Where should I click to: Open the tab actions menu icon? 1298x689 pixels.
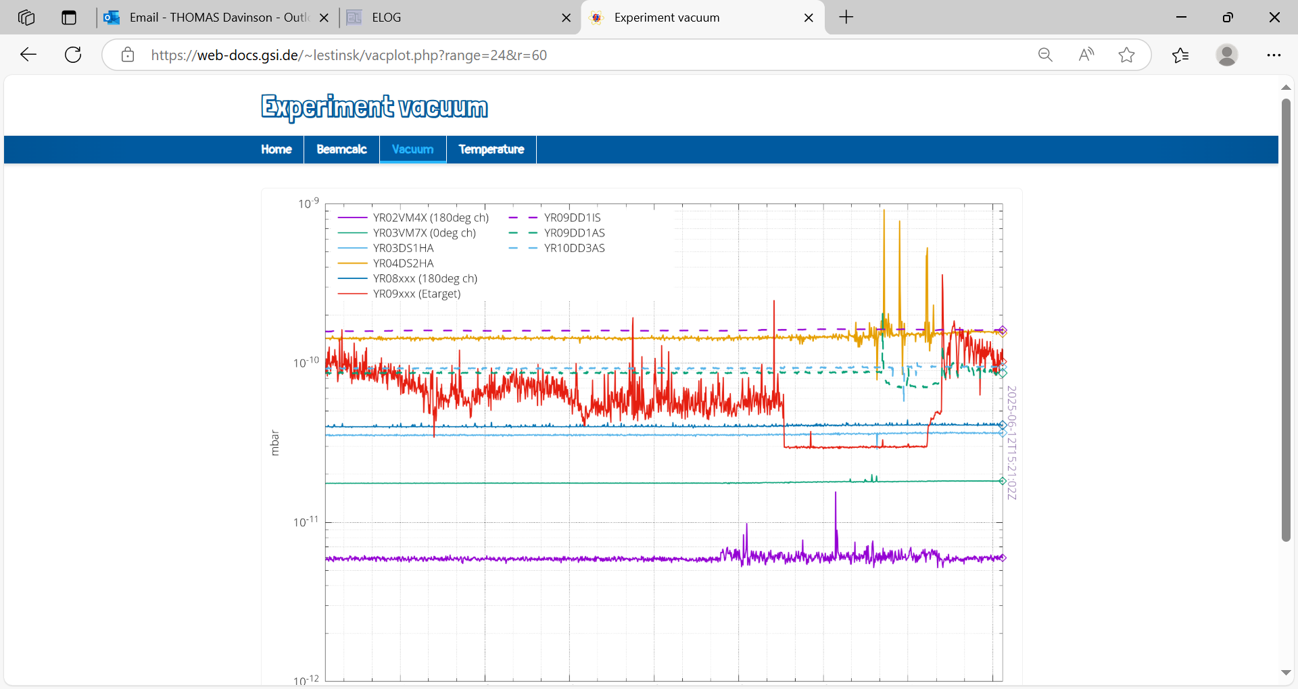pos(69,18)
